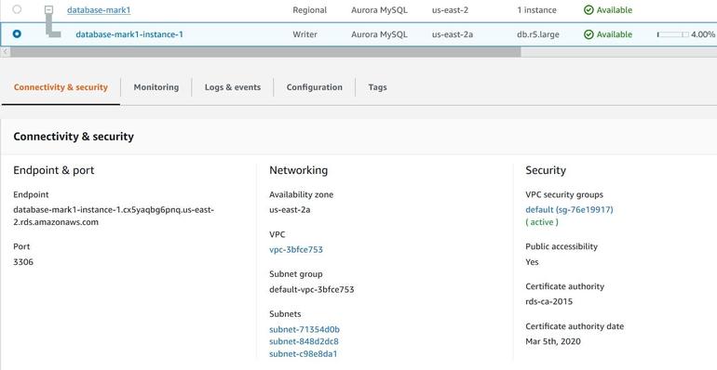Click Aurora MySQL in database-mark1 row
This screenshot has height=370, width=717.
point(379,10)
